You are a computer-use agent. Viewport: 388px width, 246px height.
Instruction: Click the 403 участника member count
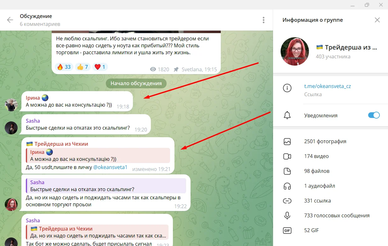(333, 57)
